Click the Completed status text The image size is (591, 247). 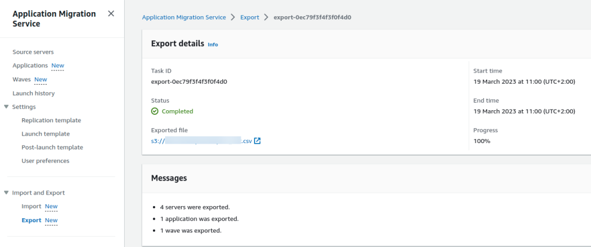click(x=178, y=111)
